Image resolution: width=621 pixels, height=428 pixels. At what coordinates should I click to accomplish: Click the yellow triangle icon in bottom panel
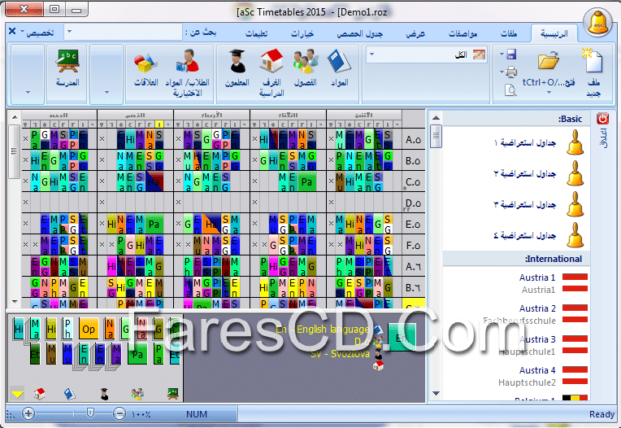(x=17, y=394)
